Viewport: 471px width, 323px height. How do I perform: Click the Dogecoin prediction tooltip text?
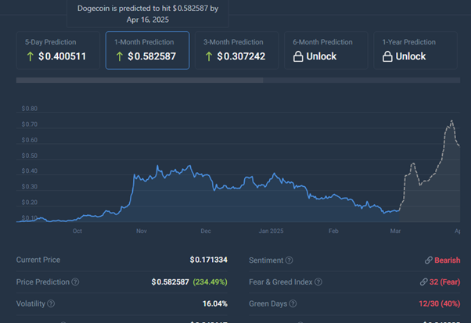click(x=148, y=14)
